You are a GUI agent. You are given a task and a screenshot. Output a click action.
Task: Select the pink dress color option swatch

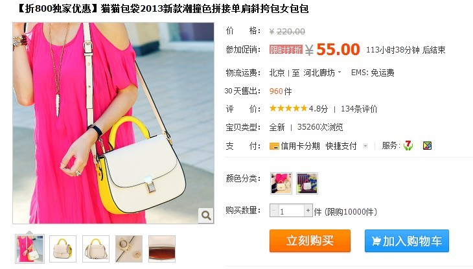(281, 183)
